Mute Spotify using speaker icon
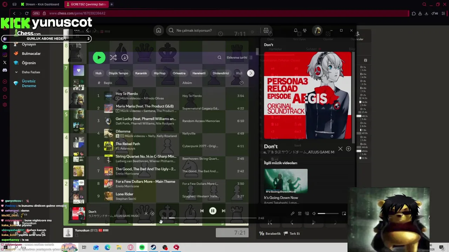The image size is (449, 252). click(x=314, y=213)
